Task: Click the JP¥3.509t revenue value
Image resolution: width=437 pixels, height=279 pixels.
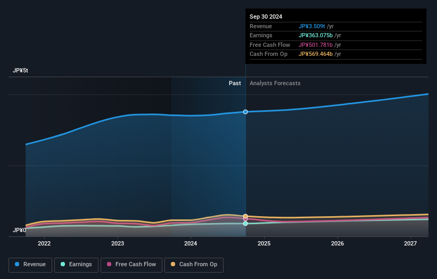Action: [311, 26]
